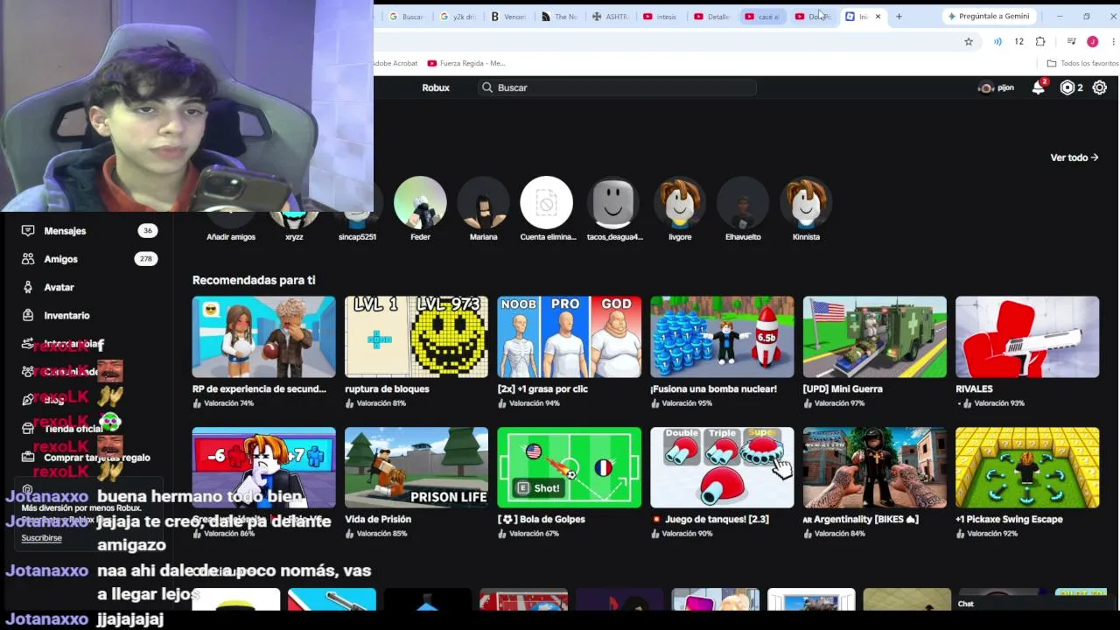The height and width of the screenshot is (630, 1120).
Task: Open the Amigos sidebar icon
Action: pyautogui.click(x=28, y=259)
